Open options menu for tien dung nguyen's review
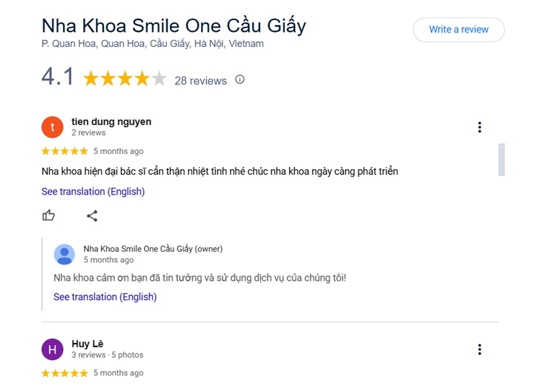The image size is (542, 392). click(x=479, y=127)
